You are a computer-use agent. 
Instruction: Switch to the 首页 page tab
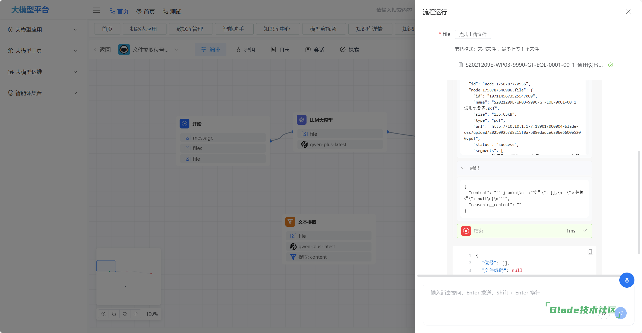click(x=107, y=29)
